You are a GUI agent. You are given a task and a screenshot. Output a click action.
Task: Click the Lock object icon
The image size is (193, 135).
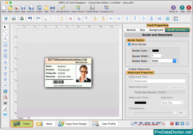pyautogui.click(x=95, y=19)
